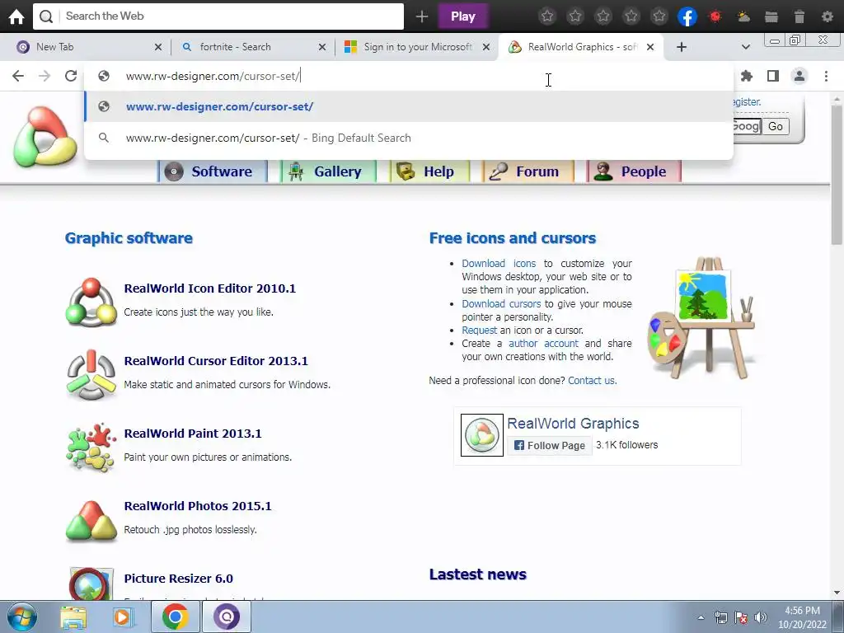Image resolution: width=844 pixels, height=633 pixels.
Task: Click the volume speaker tray icon
Action: coord(761,617)
